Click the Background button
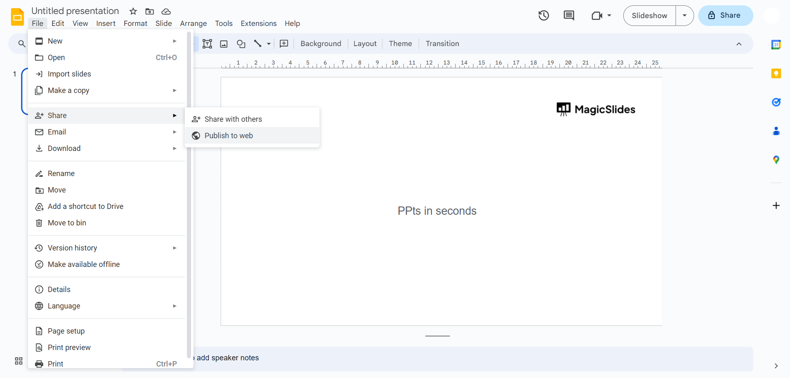The width and height of the screenshot is (790, 378). click(321, 44)
